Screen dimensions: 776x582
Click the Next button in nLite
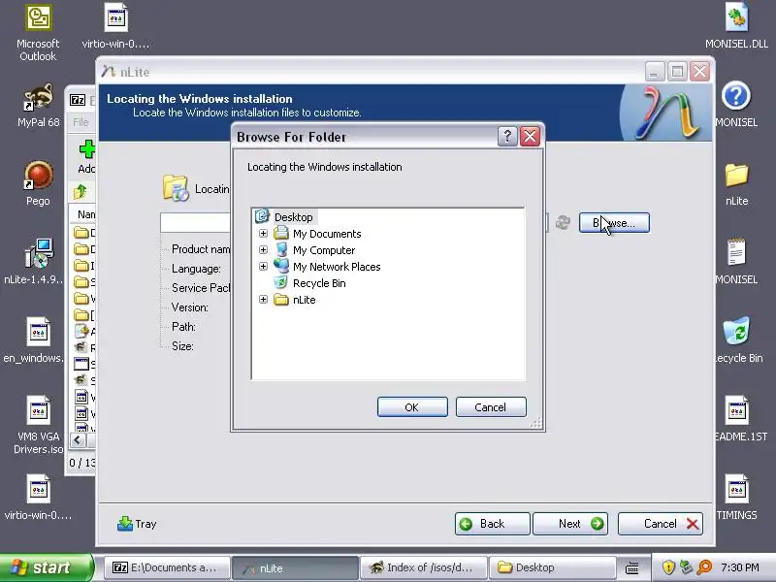pyautogui.click(x=570, y=524)
